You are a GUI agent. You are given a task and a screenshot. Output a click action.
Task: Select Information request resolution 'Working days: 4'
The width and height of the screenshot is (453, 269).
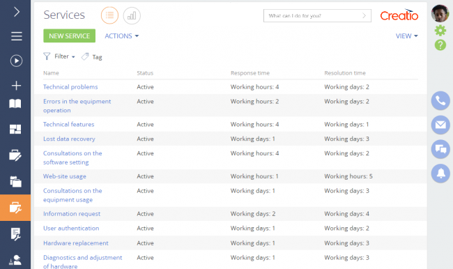click(x=346, y=214)
